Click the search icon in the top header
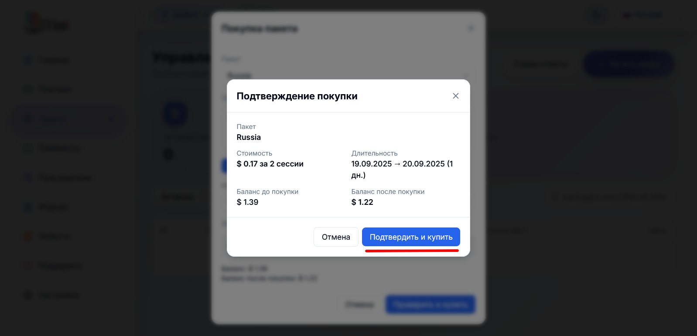697x336 pixels. [x=596, y=16]
